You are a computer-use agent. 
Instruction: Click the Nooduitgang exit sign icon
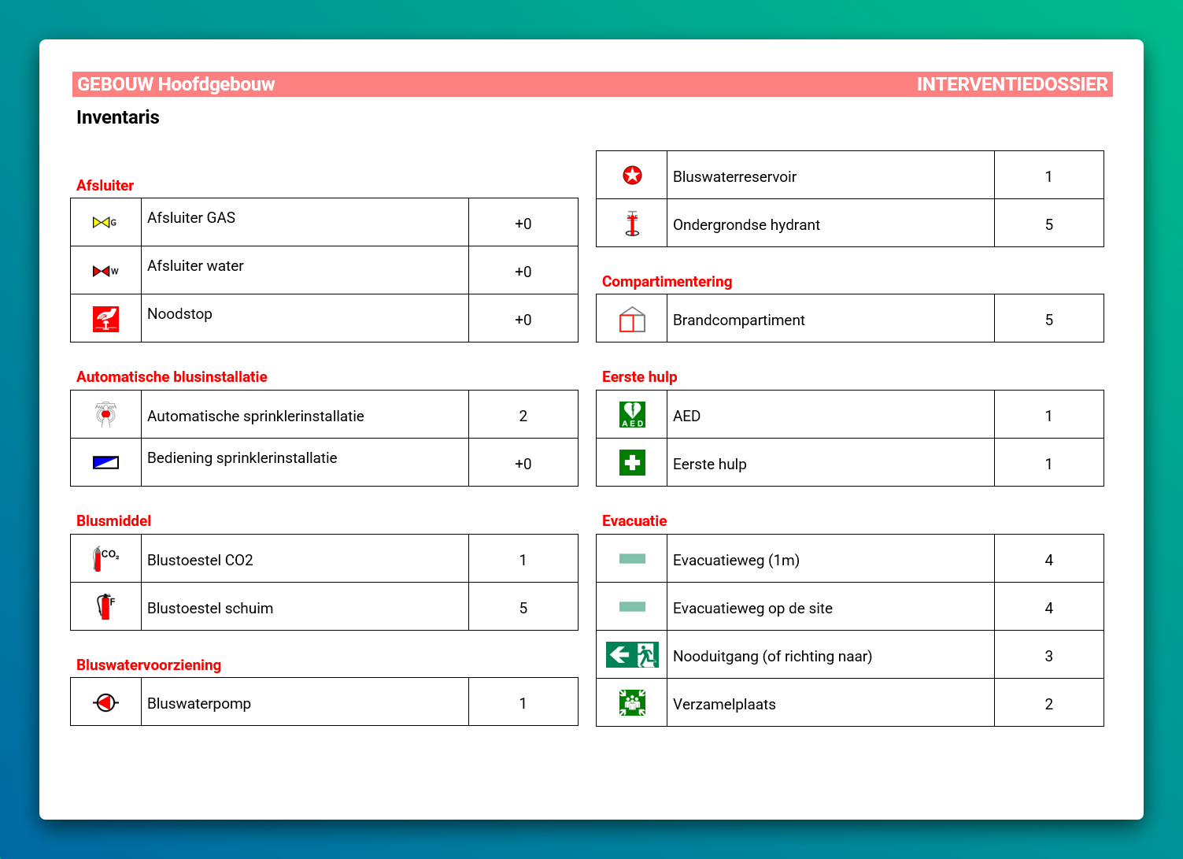[632, 655]
